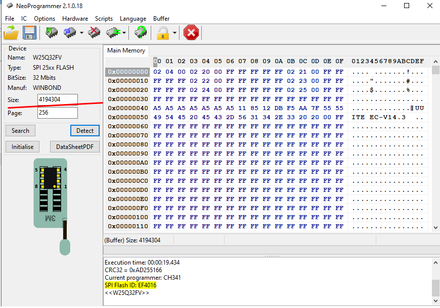This screenshot has height=308, width=440.
Task: Click the Detect button
Action: click(x=85, y=131)
